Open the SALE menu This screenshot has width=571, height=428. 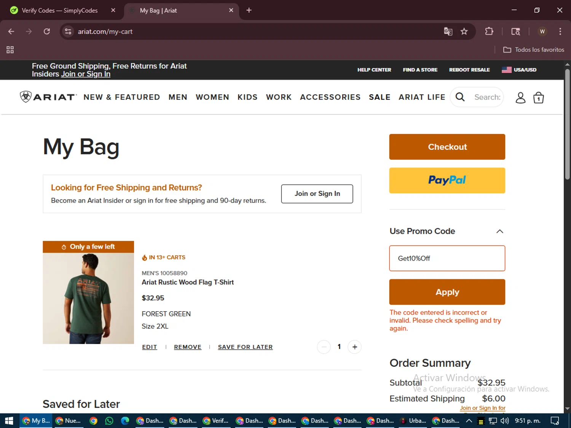click(x=380, y=97)
